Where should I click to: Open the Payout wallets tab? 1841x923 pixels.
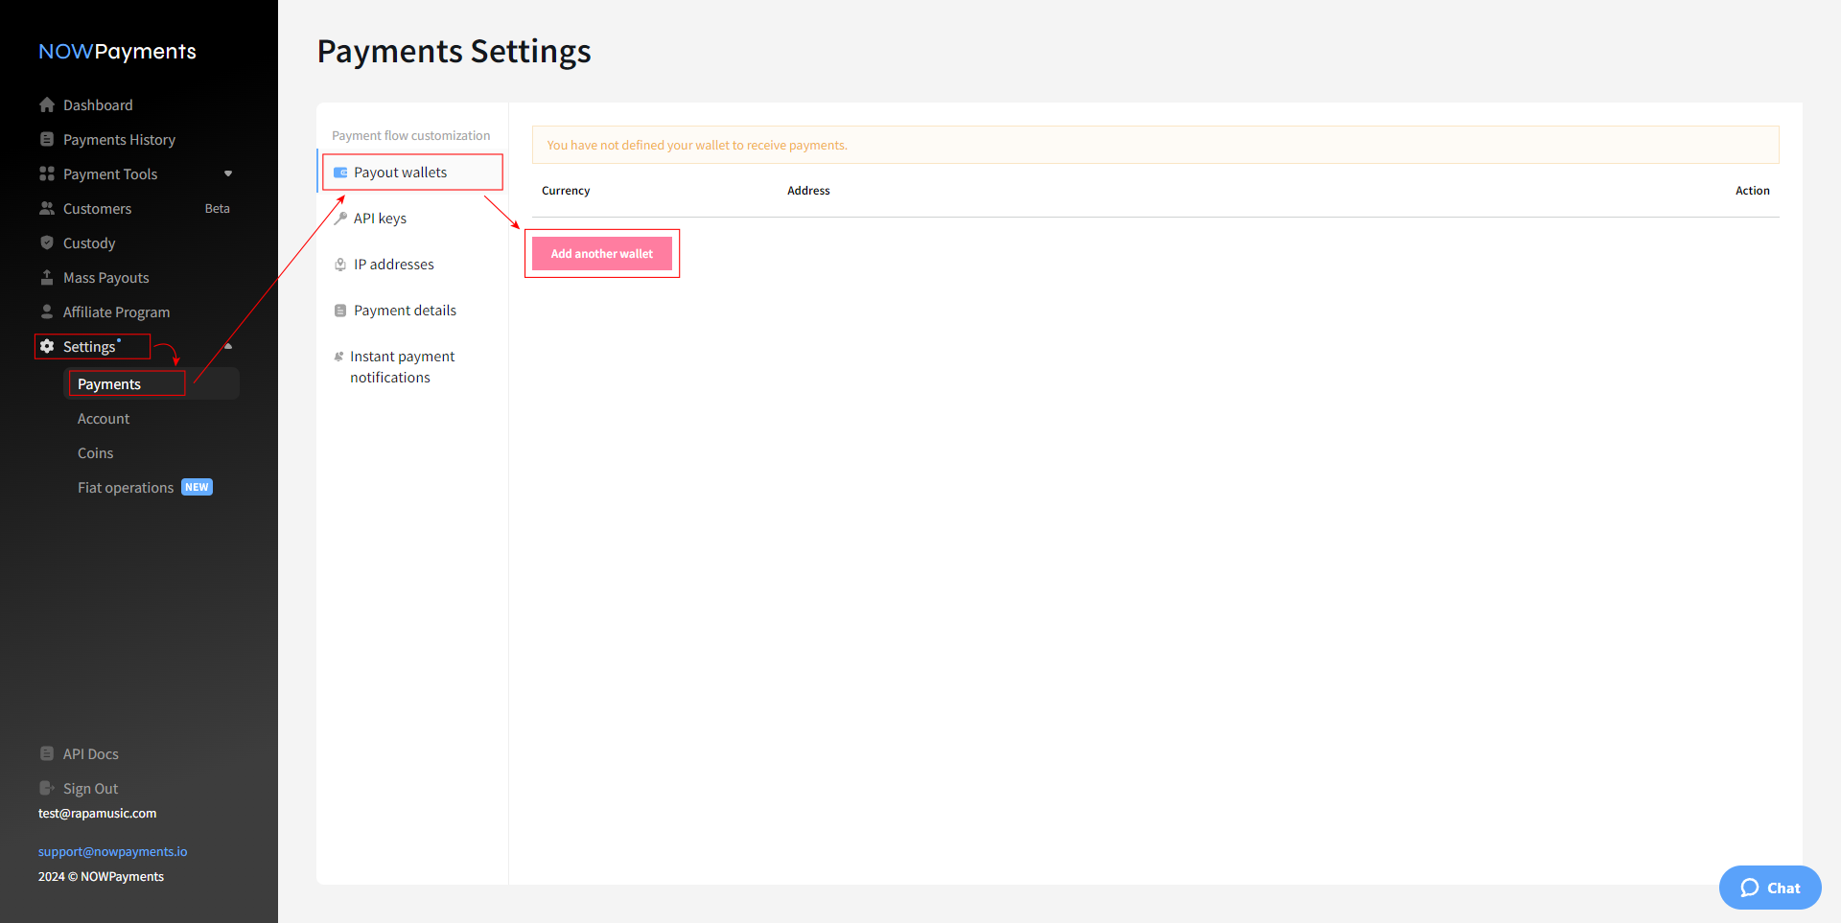point(400,173)
